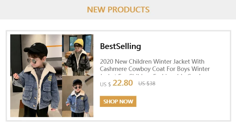The width and height of the screenshot is (236, 133).
Task: Click the BestSelling heading
Action: tap(121, 46)
